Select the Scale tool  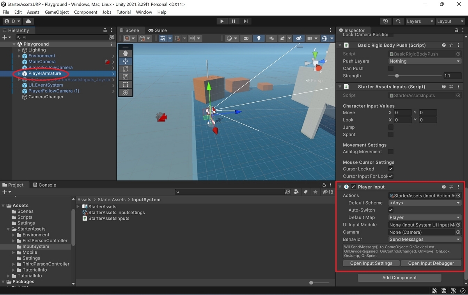click(126, 77)
